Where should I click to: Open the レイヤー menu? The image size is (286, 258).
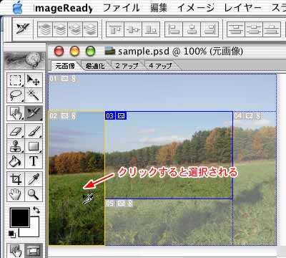(242, 8)
